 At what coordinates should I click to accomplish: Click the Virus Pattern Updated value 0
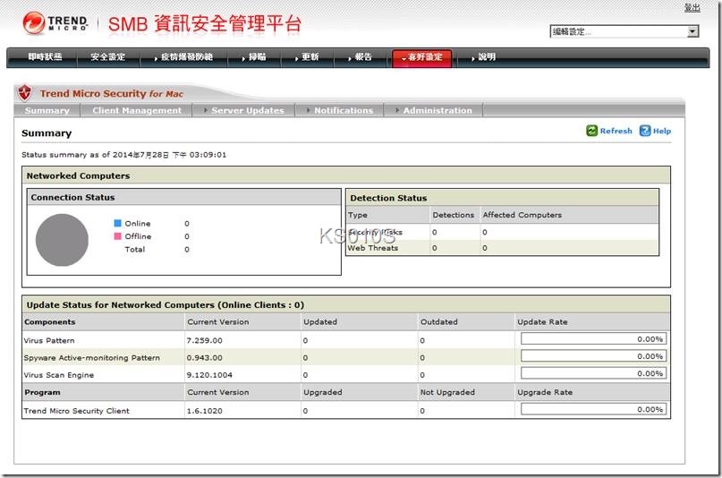(x=305, y=341)
